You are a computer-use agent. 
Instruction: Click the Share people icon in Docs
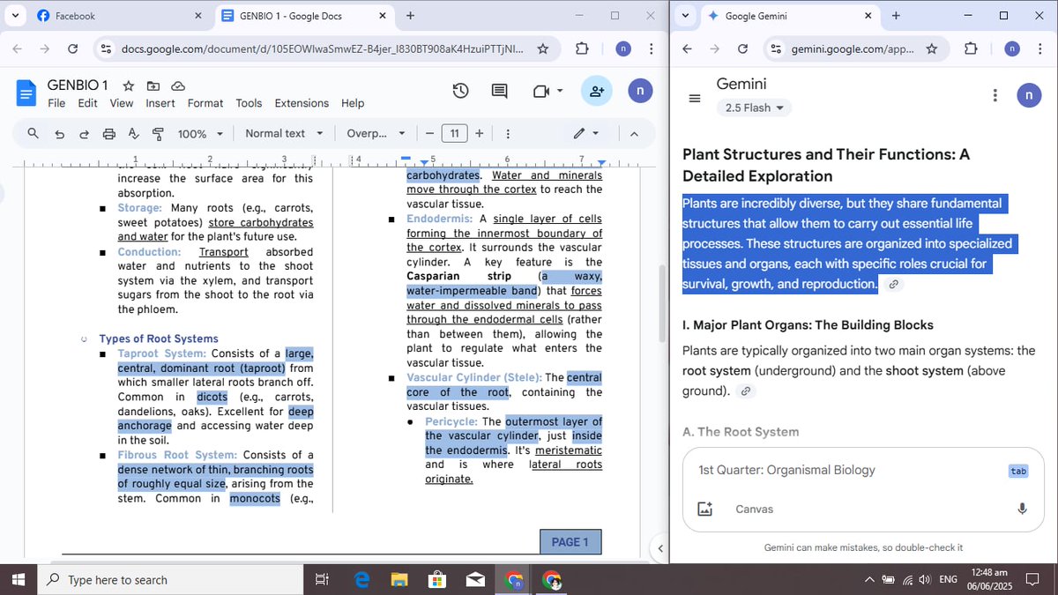coord(597,91)
